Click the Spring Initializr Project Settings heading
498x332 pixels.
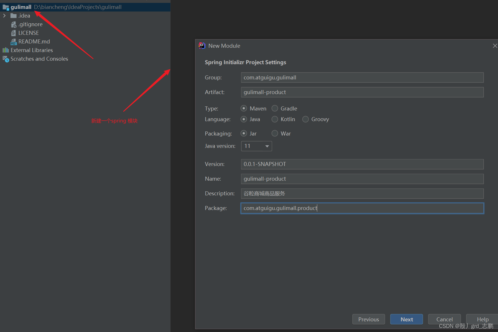(x=245, y=62)
